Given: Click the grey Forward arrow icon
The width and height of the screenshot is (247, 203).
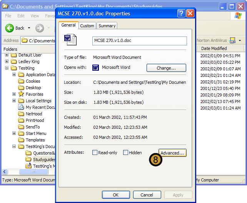Looking at the screenshot, I should [x=40, y=28].
